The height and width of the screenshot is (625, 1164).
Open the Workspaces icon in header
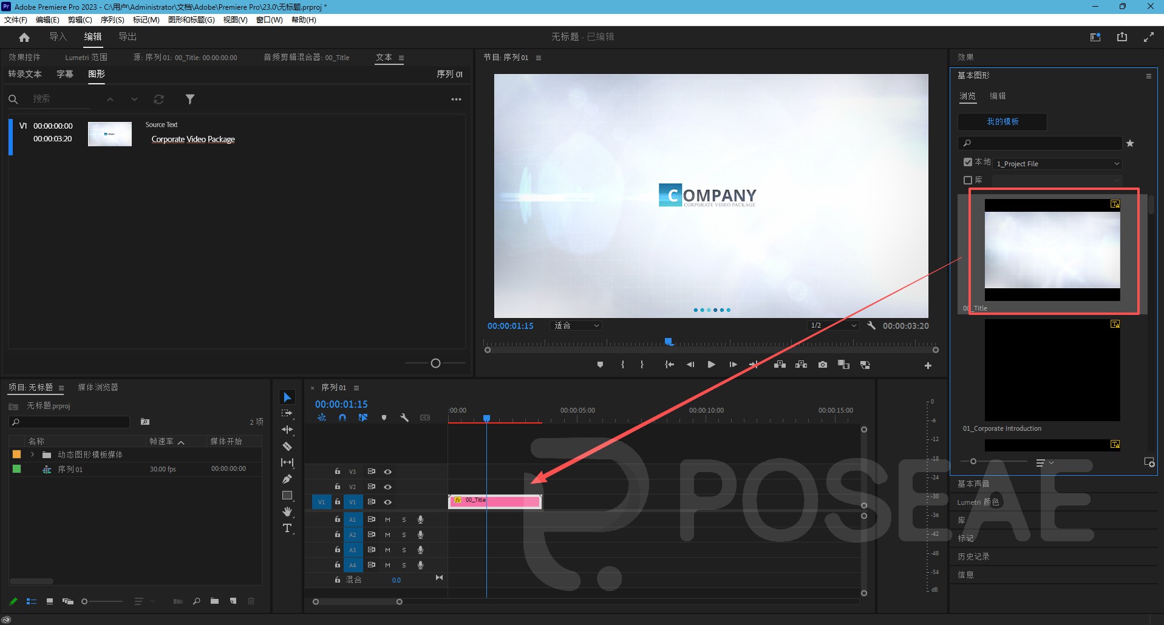click(1095, 37)
